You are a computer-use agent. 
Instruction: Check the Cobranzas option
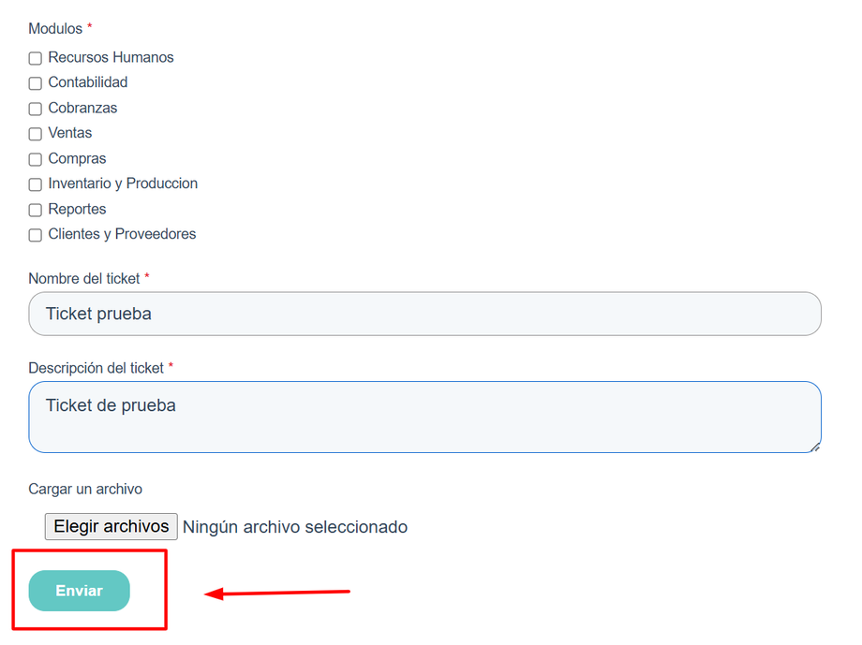[x=36, y=109]
